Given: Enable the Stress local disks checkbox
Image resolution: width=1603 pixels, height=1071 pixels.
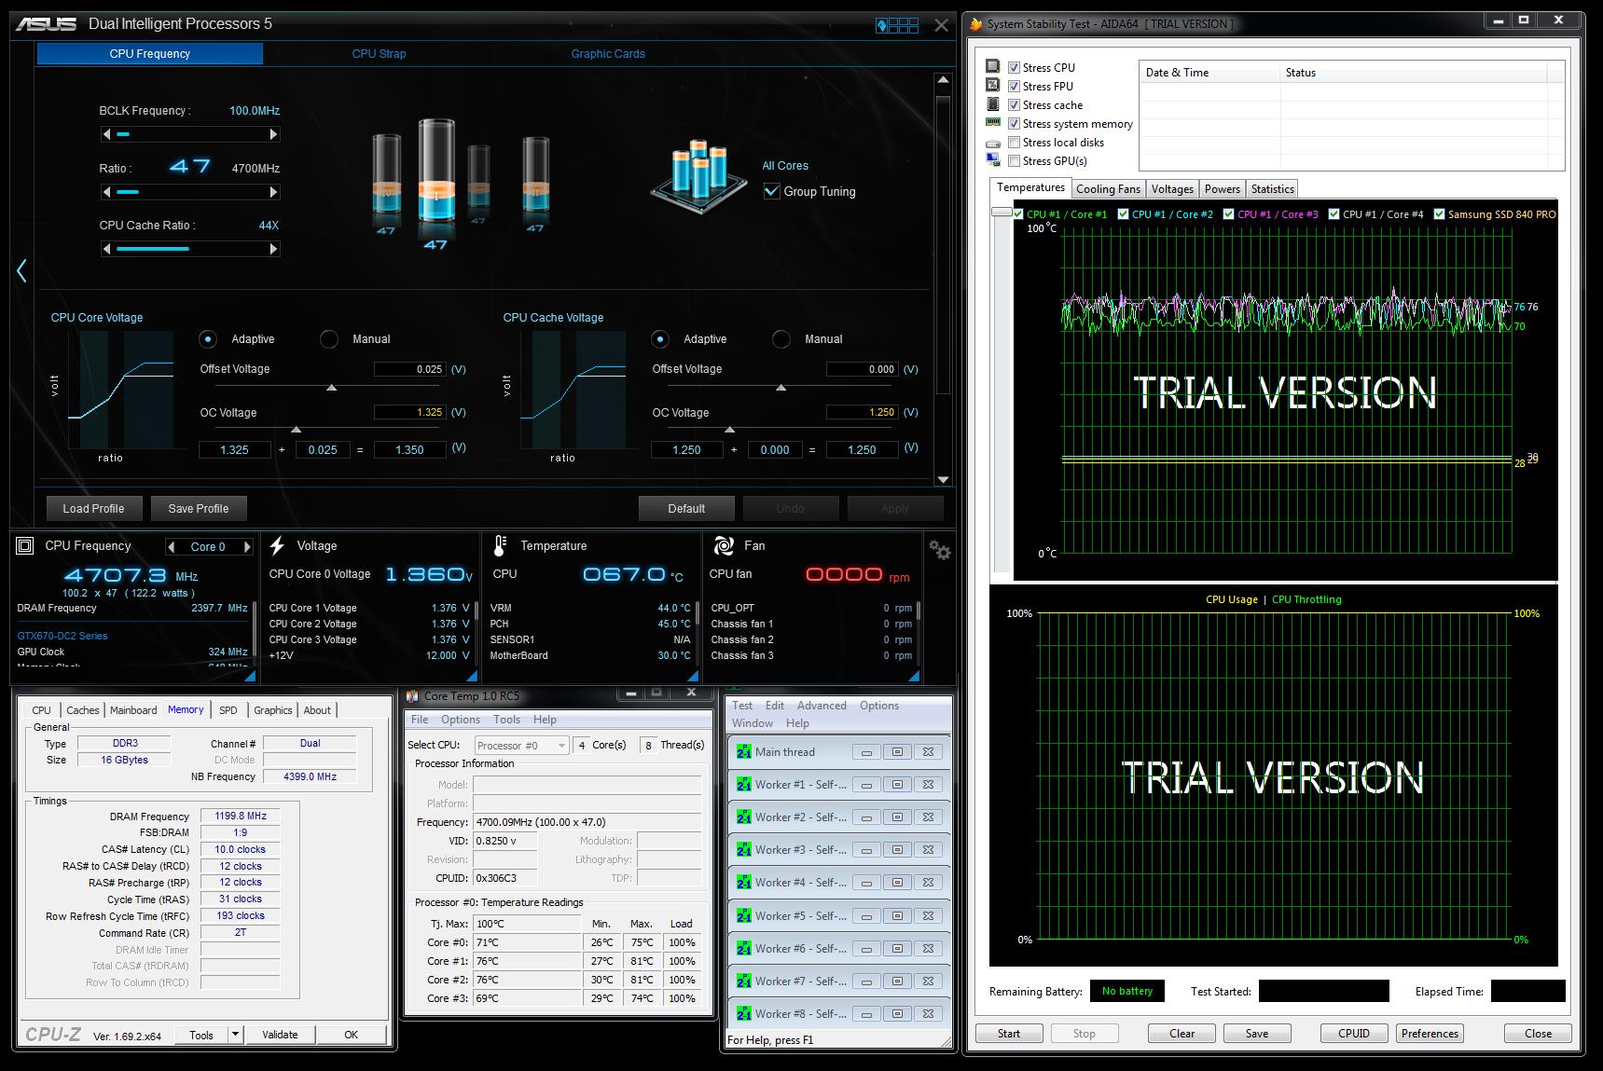Looking at the screenshot, I should click(1014, 143).
